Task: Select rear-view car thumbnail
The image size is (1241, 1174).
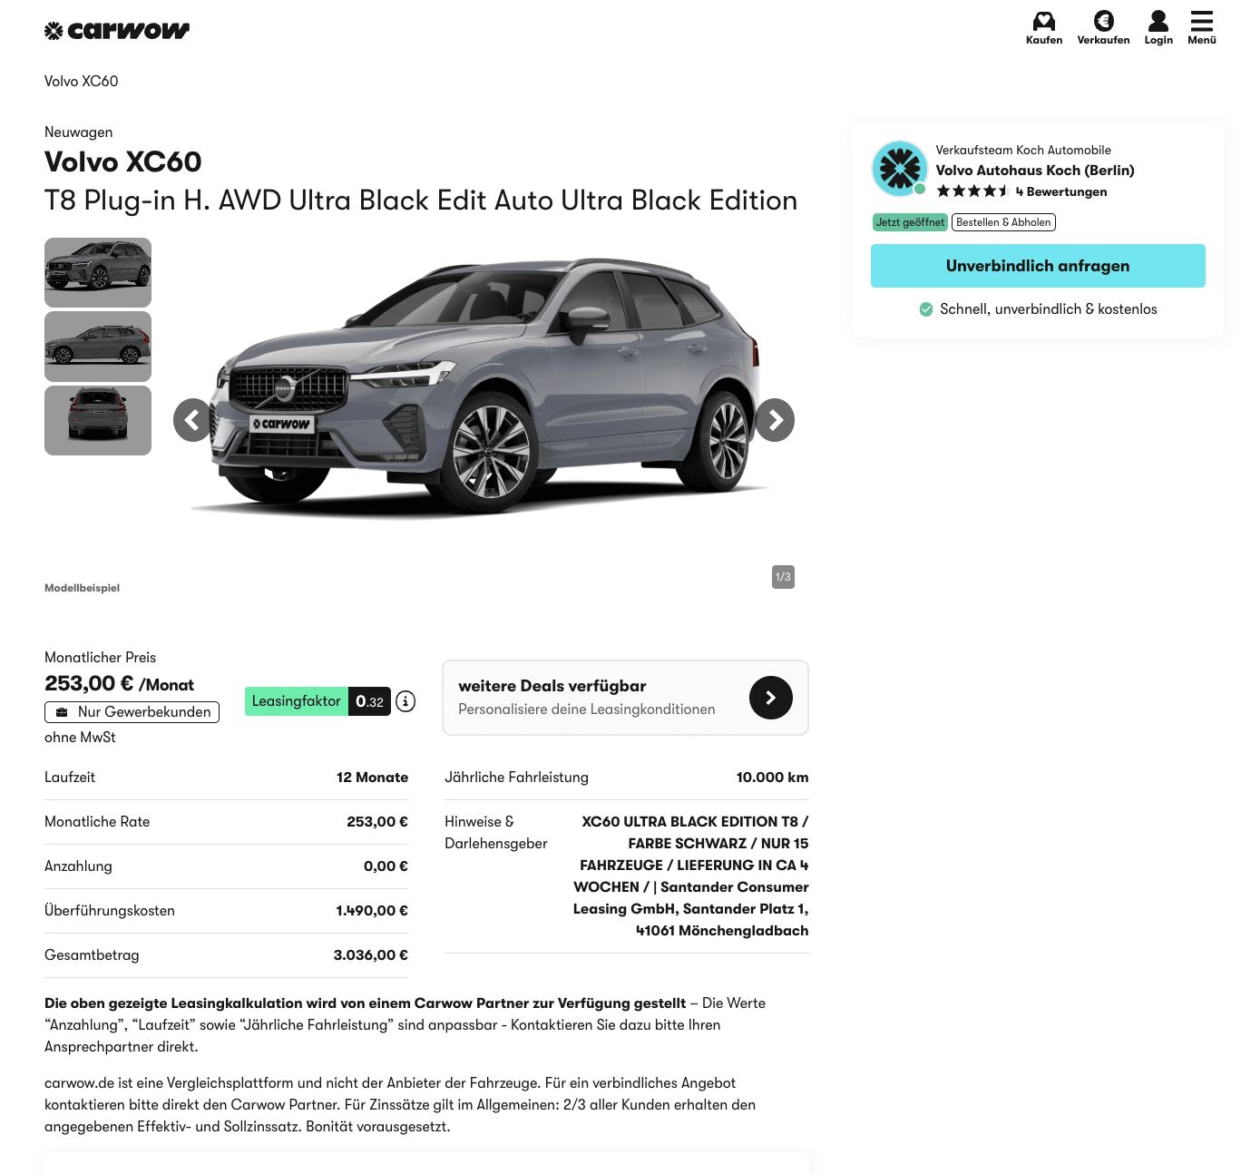Action: click(x=98, y=420)
